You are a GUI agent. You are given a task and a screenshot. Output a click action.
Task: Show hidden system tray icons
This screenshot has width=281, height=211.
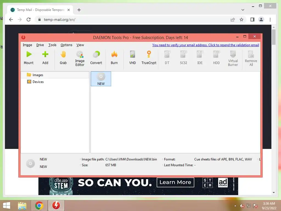(235, 206)
